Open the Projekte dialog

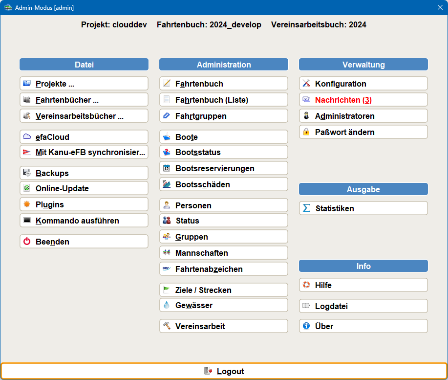tap(84, 84)
